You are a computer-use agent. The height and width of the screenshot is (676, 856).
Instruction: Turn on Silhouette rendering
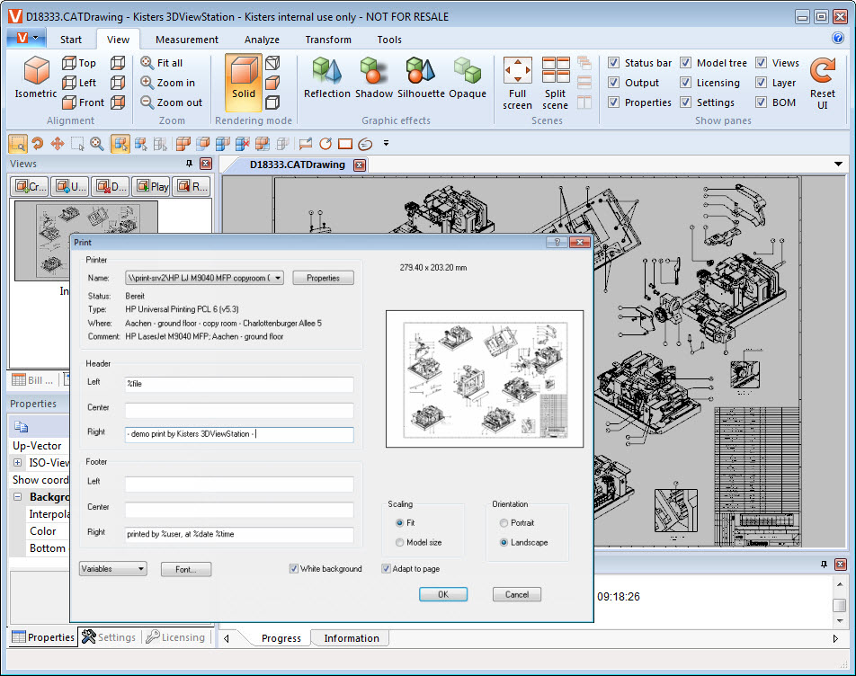(419, 79)
